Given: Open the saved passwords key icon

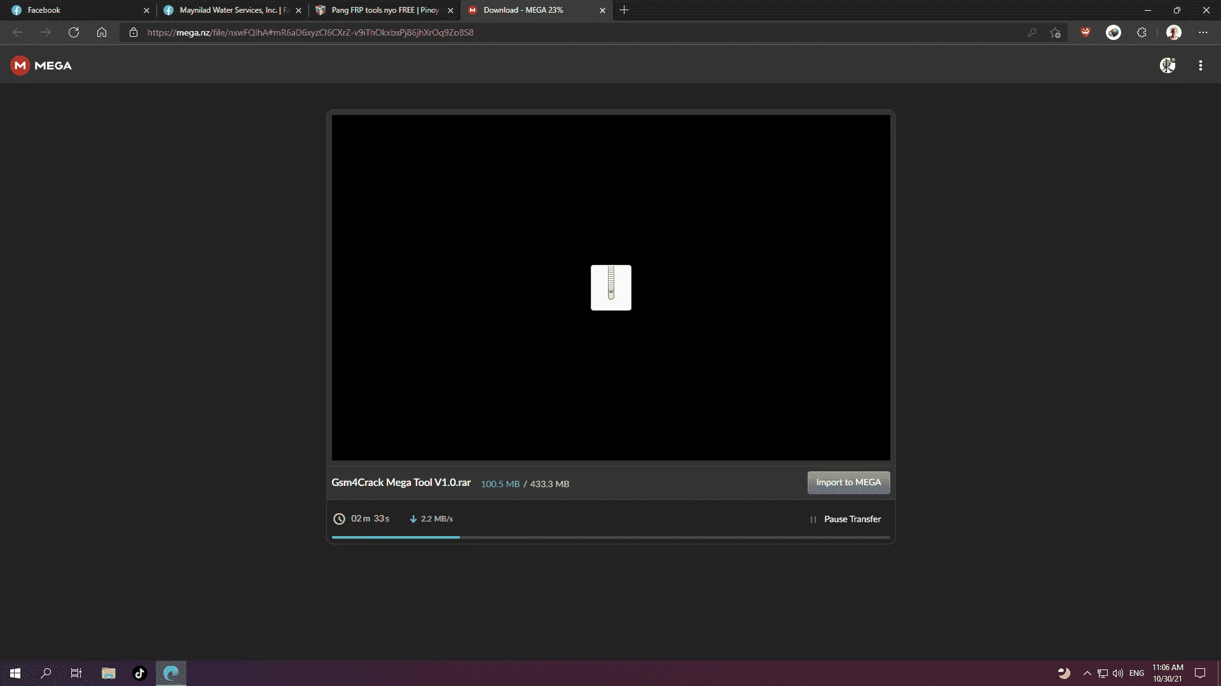Looking at the screenshot, I should click(1031, 32).
